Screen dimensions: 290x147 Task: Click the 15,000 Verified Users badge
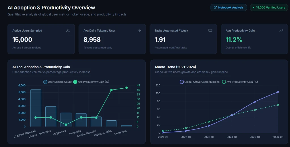[x=269, y=8]
